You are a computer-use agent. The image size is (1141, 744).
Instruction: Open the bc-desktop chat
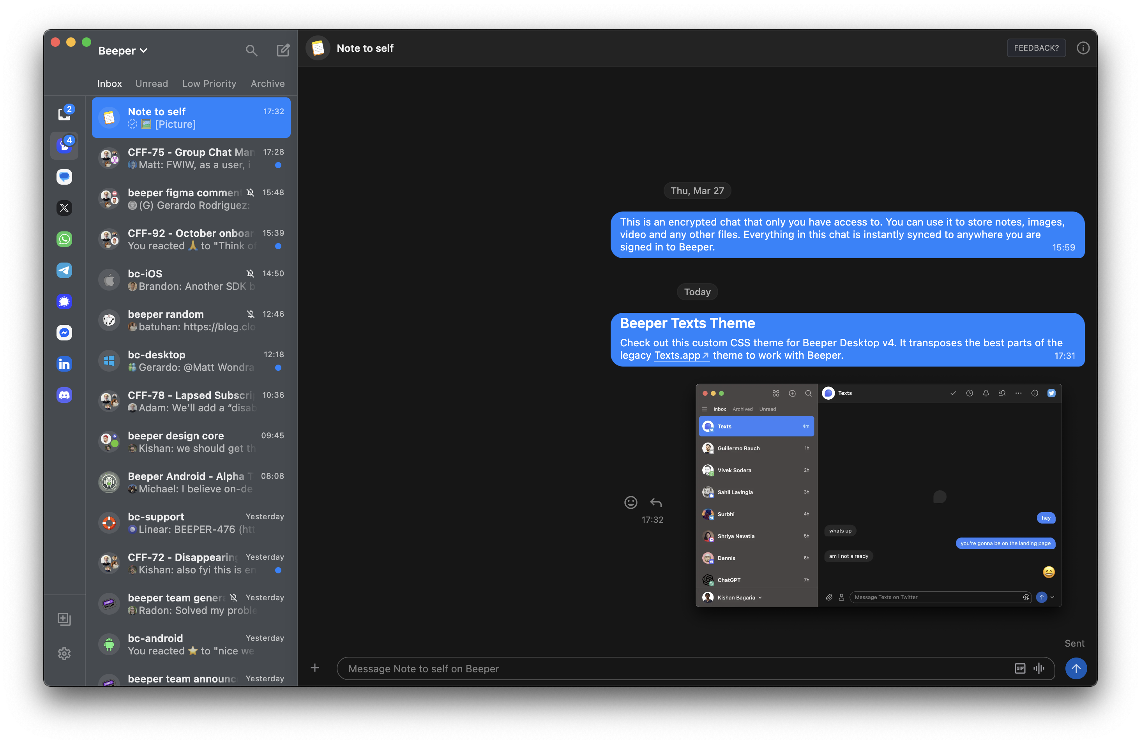tap(191, 361)
